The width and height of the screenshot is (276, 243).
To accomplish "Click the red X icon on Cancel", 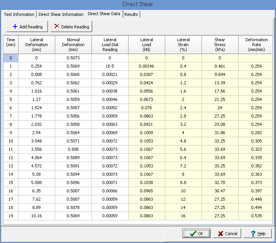I will pyautogui.click(x=220, y=234).
